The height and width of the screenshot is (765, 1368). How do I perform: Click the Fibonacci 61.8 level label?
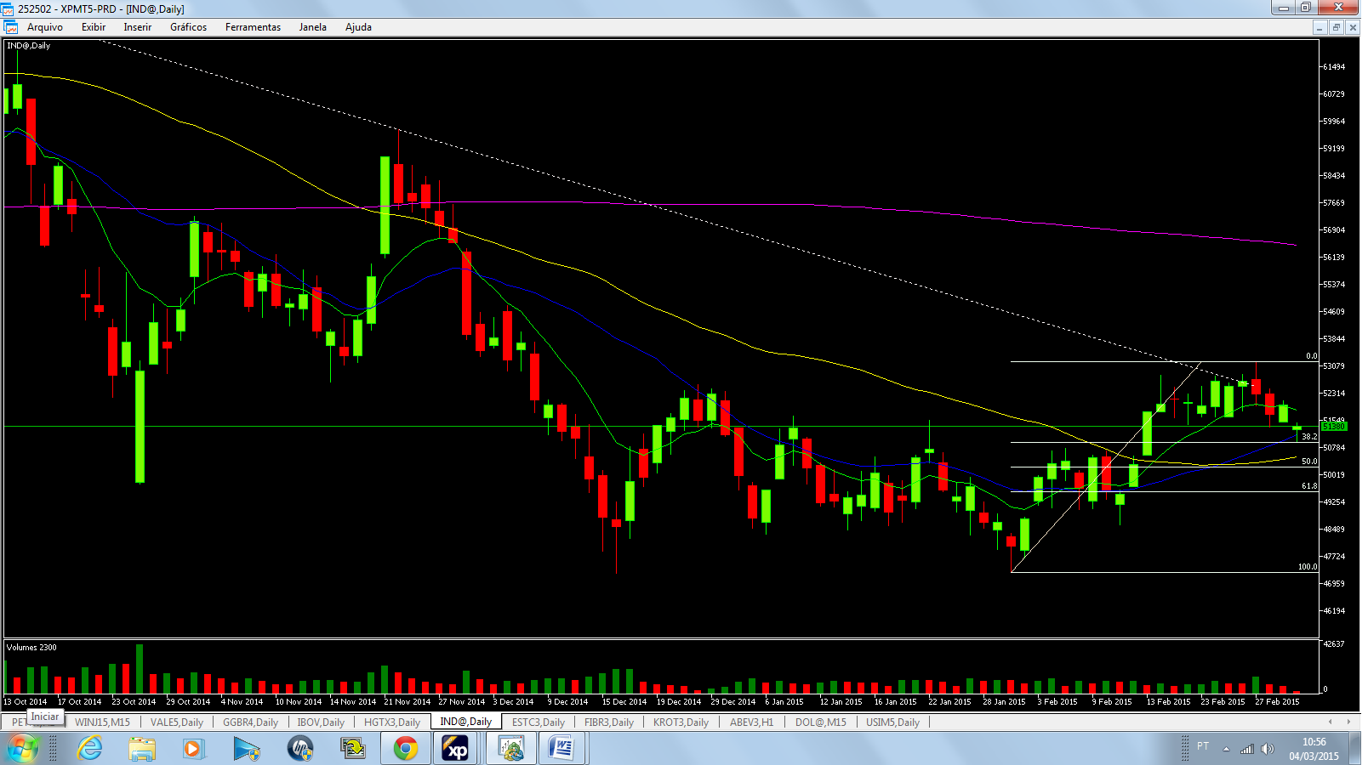point(1309,486)
